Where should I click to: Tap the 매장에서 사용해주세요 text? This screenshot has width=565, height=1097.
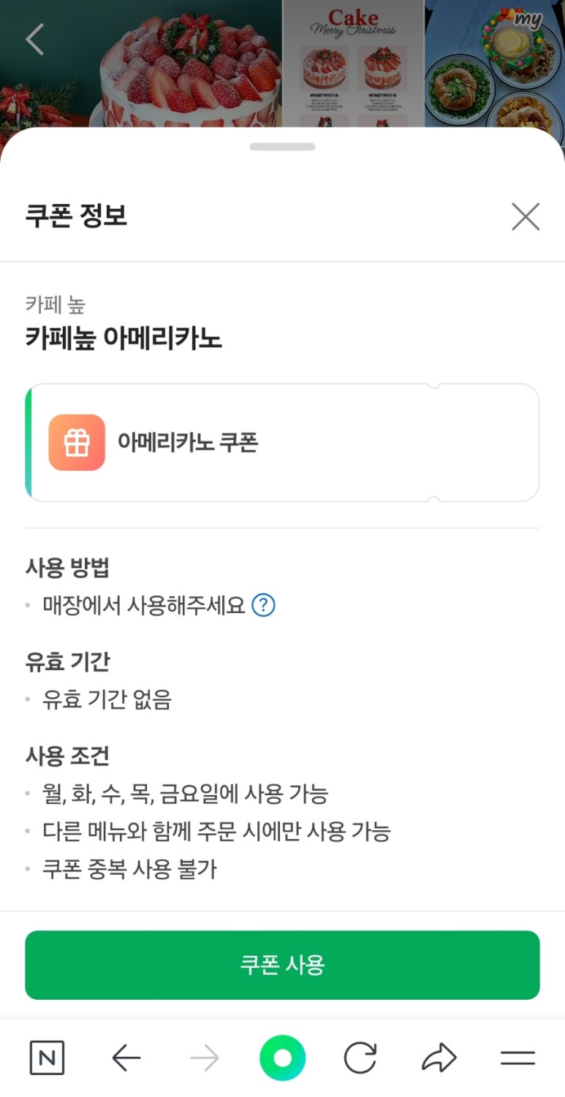click(x=143, y=605)
